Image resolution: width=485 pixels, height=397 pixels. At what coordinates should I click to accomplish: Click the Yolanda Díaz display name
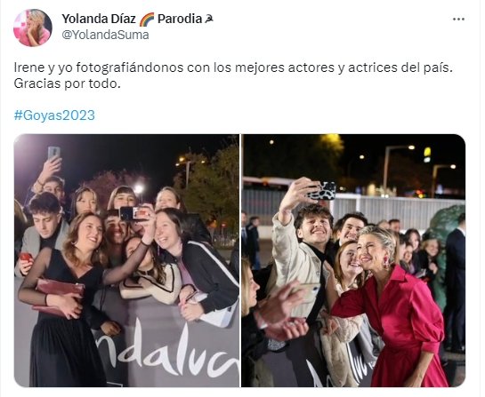[99, 20]
